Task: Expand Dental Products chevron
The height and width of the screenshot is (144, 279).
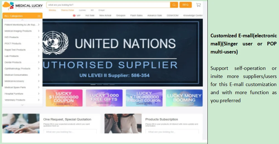Action: (x=39, y=62)
